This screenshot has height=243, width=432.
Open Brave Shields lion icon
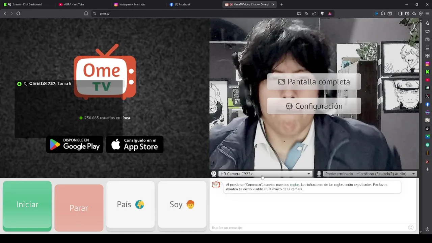322,13
